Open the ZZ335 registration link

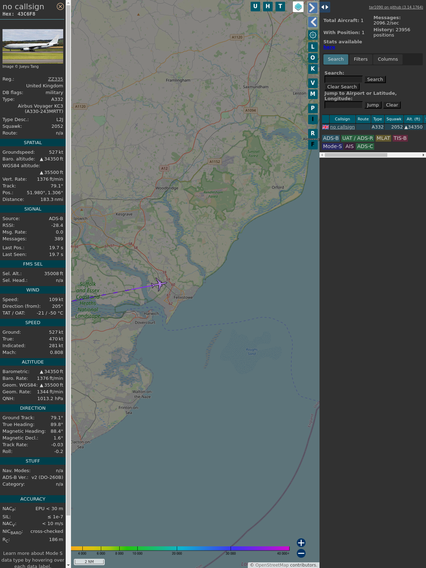coord(55,79)
